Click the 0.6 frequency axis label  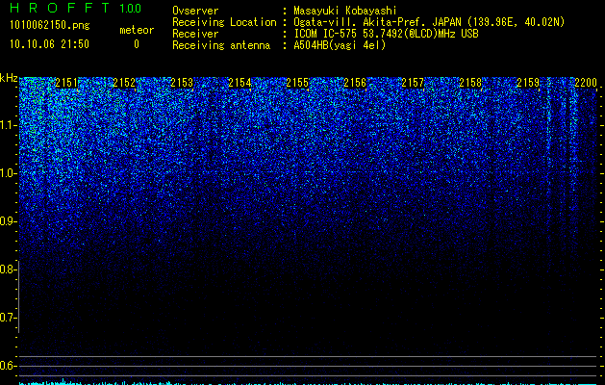(8, 366)
